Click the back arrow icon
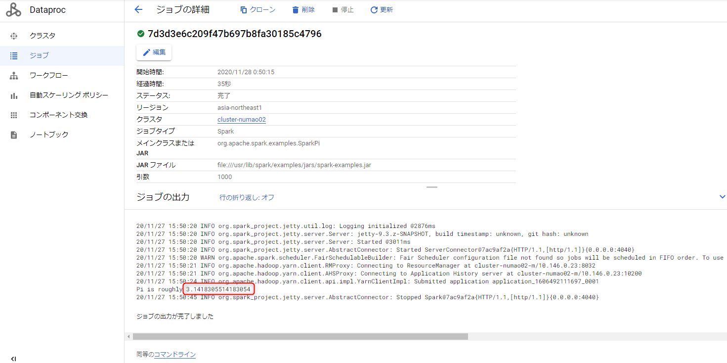Screen dimensions: 727x363 138,9
